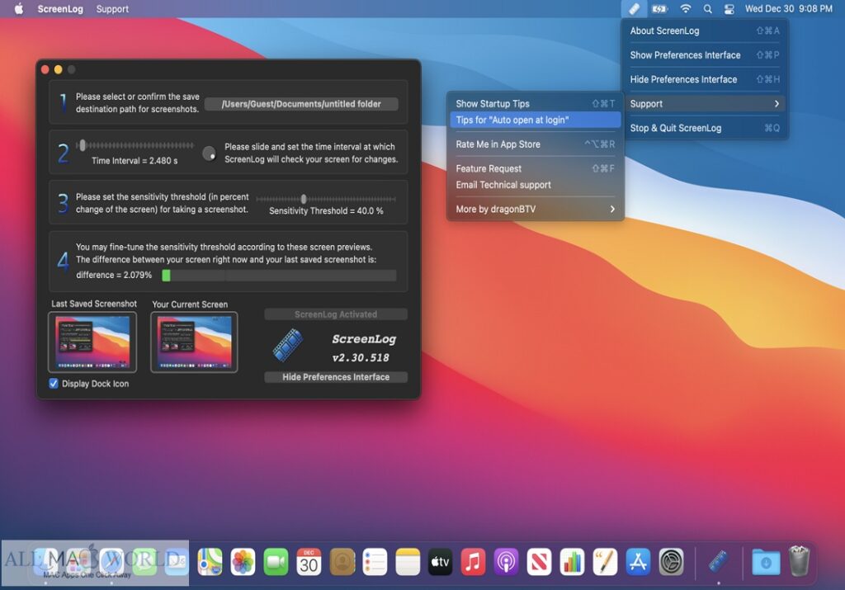The image size is (845, 590).
Task: Open Notes from the Dock
Action: tap(408, 562)
